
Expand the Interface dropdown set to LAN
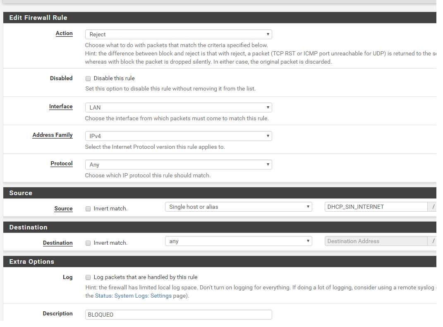pyautogui.click(x=178, y=107)
